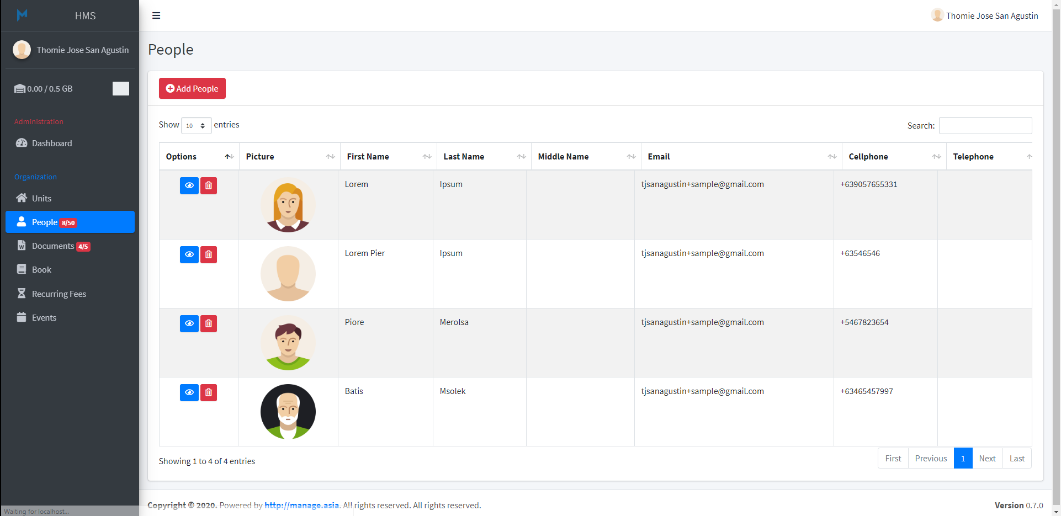Click the white storage indicator box in sidebar
The height and width of the screenshot is (516, 1061).
coord(120,89)
